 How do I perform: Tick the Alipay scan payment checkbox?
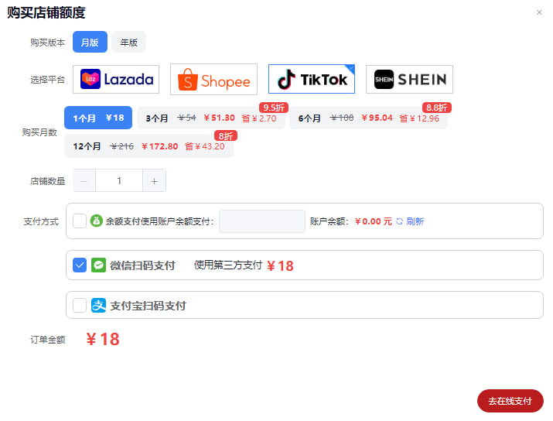80,305
